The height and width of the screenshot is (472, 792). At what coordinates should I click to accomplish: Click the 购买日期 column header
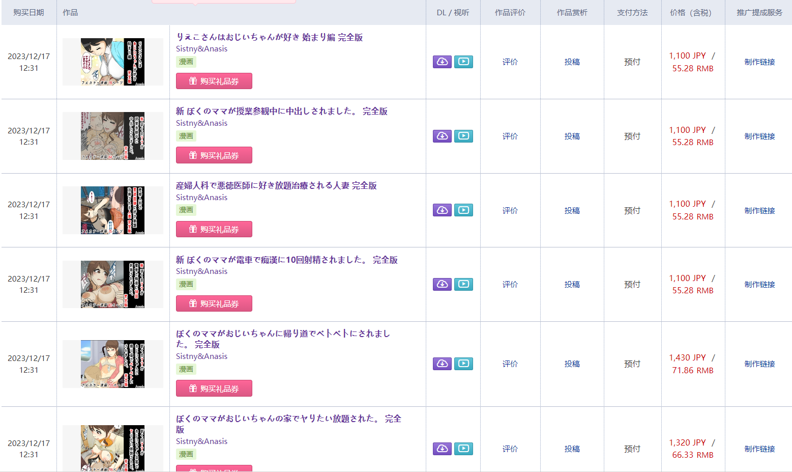coord(28,13)
